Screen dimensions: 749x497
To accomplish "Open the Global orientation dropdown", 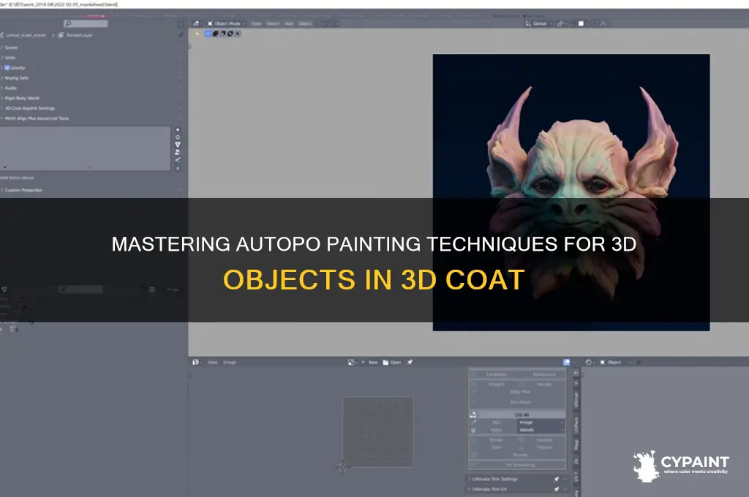I will click(x=538, y=23).
